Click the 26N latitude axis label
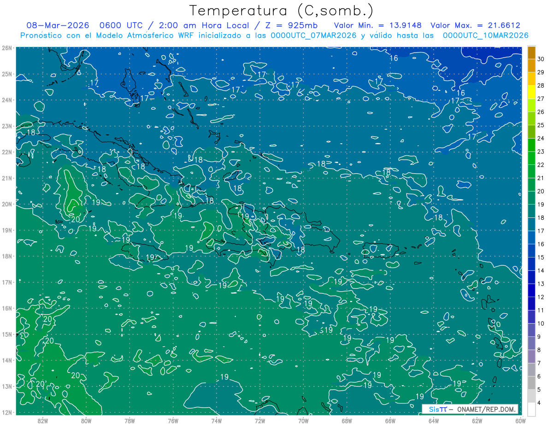 (7, 47)
